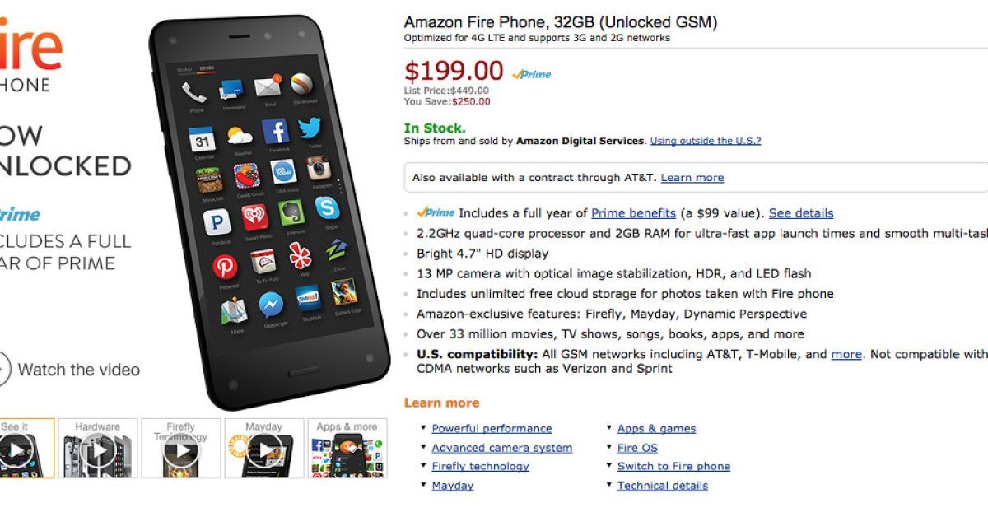Open the Pandora app icon
Image resolution: width=988 pixels, height=517 pixels.
click(217, 222)
